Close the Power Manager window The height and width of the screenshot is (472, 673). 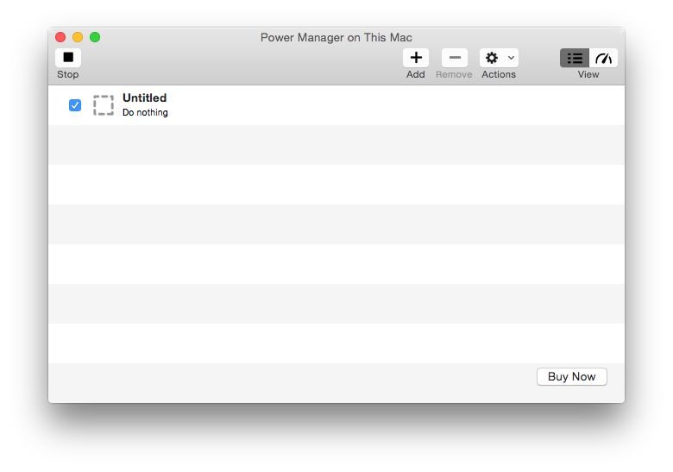(60, 37)
